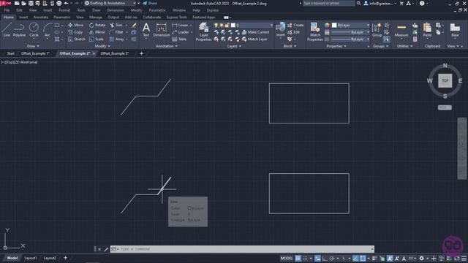Activate the Scale command

(x=97, y=39)
